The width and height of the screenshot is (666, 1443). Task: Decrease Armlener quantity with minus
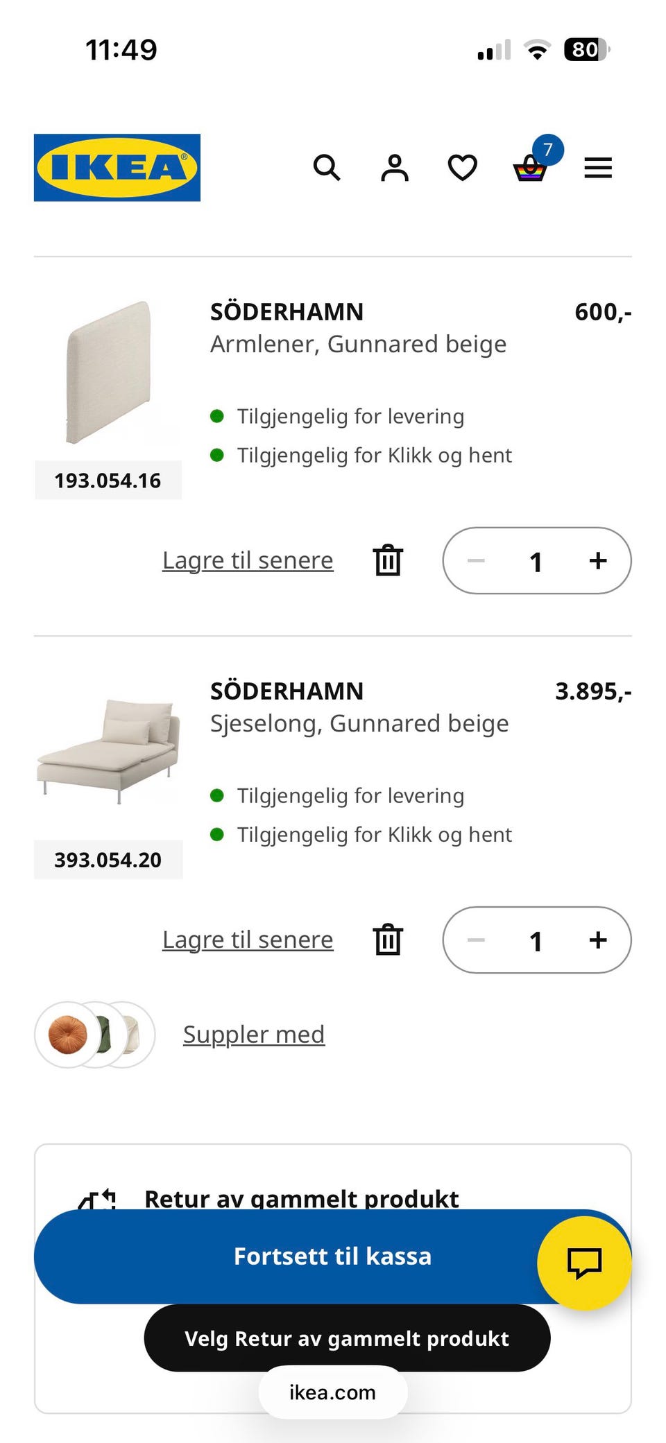[477, 560]
